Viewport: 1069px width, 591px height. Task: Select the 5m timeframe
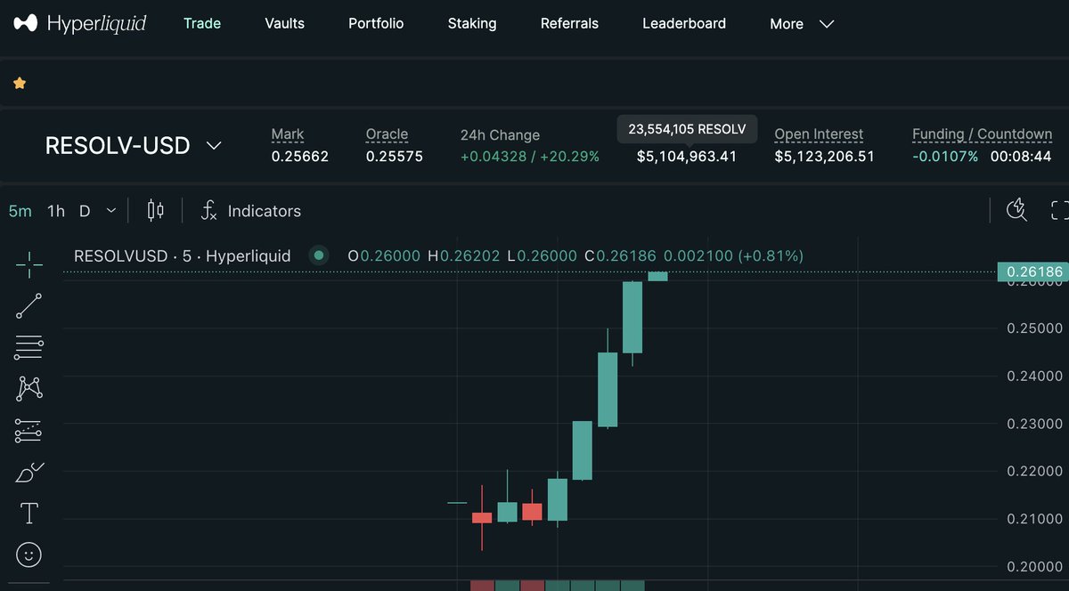[x=20, y=211]
